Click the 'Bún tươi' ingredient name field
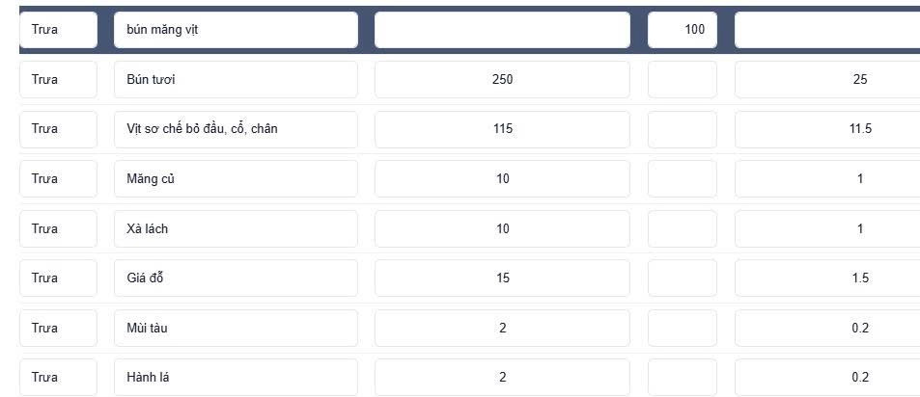The image size is (920, 397). [236, 80]
